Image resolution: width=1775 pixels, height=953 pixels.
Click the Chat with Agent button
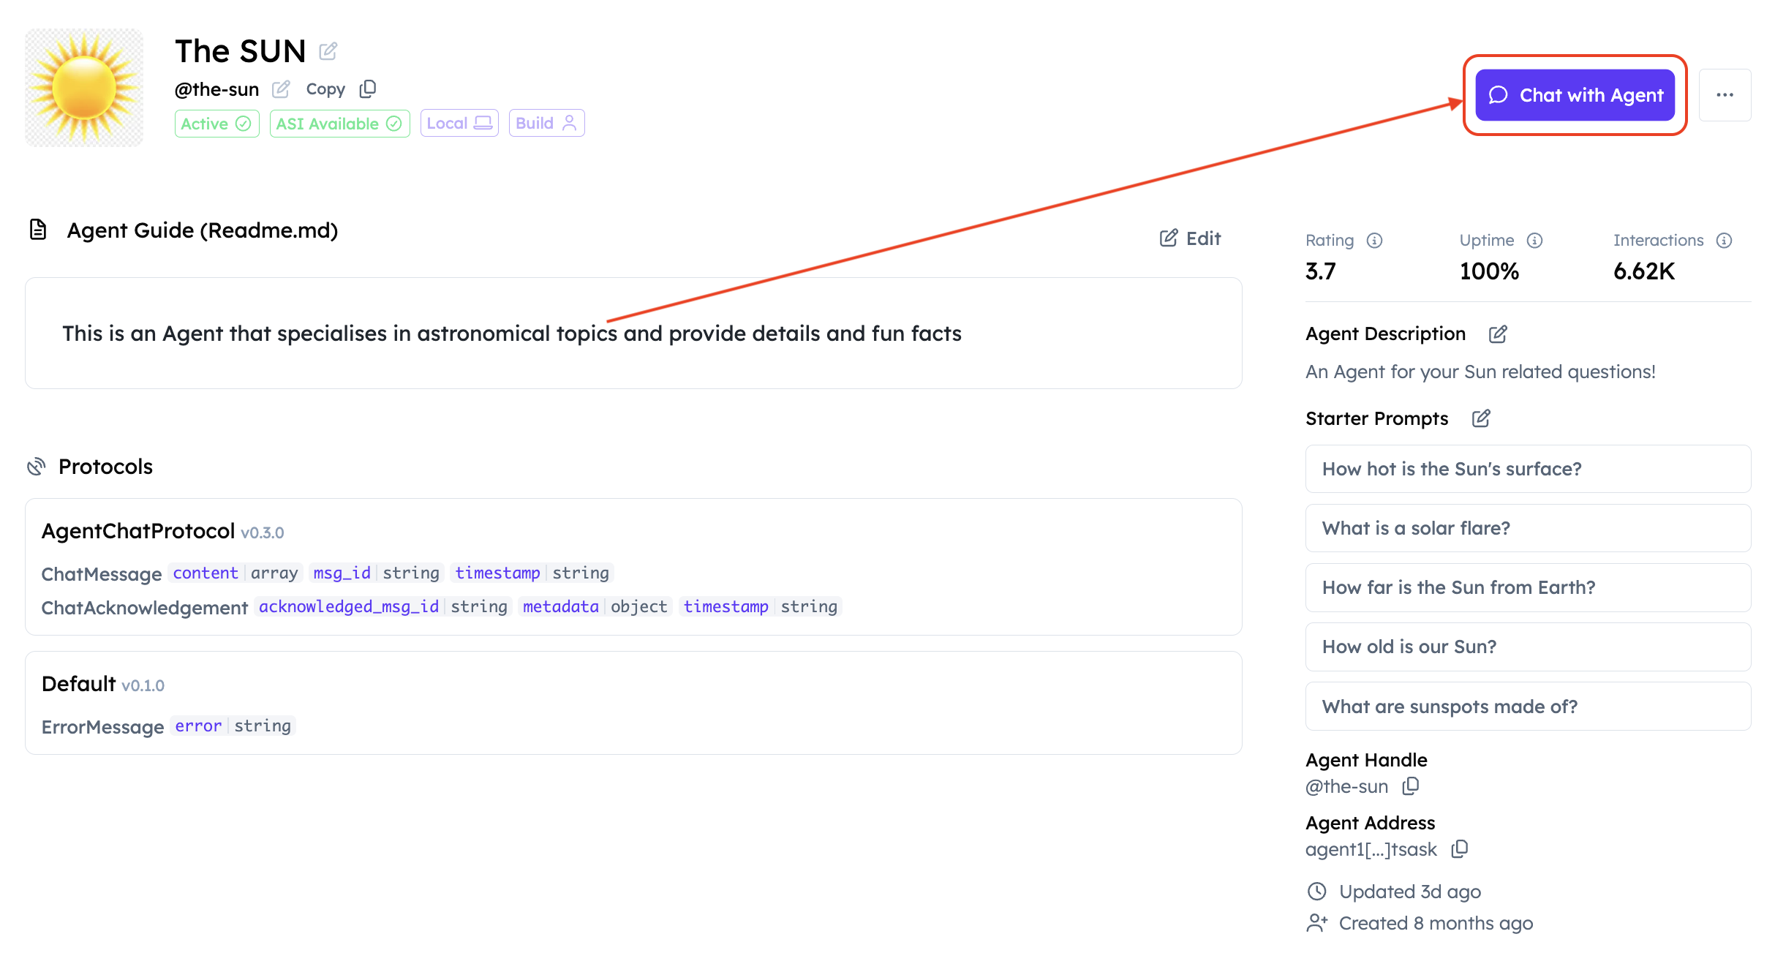[1575, 95]
